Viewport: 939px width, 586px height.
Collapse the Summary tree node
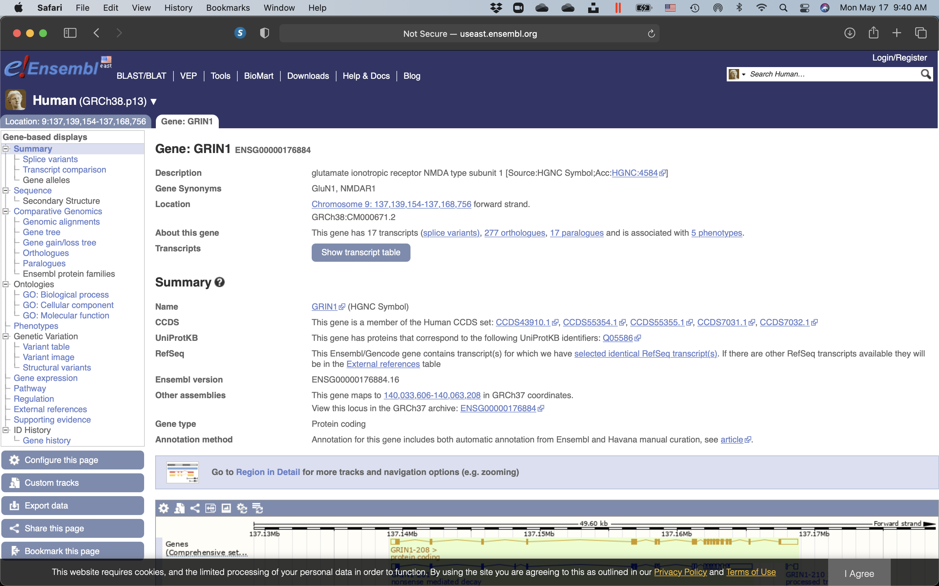tap(6, 149)
